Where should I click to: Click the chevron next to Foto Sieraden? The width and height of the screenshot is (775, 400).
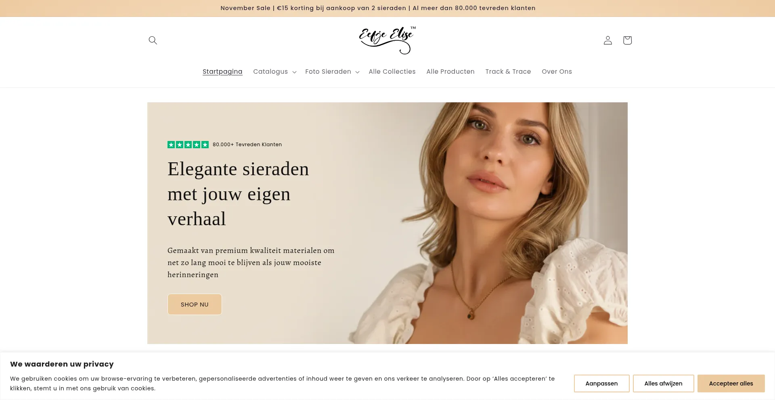[357, 72]
